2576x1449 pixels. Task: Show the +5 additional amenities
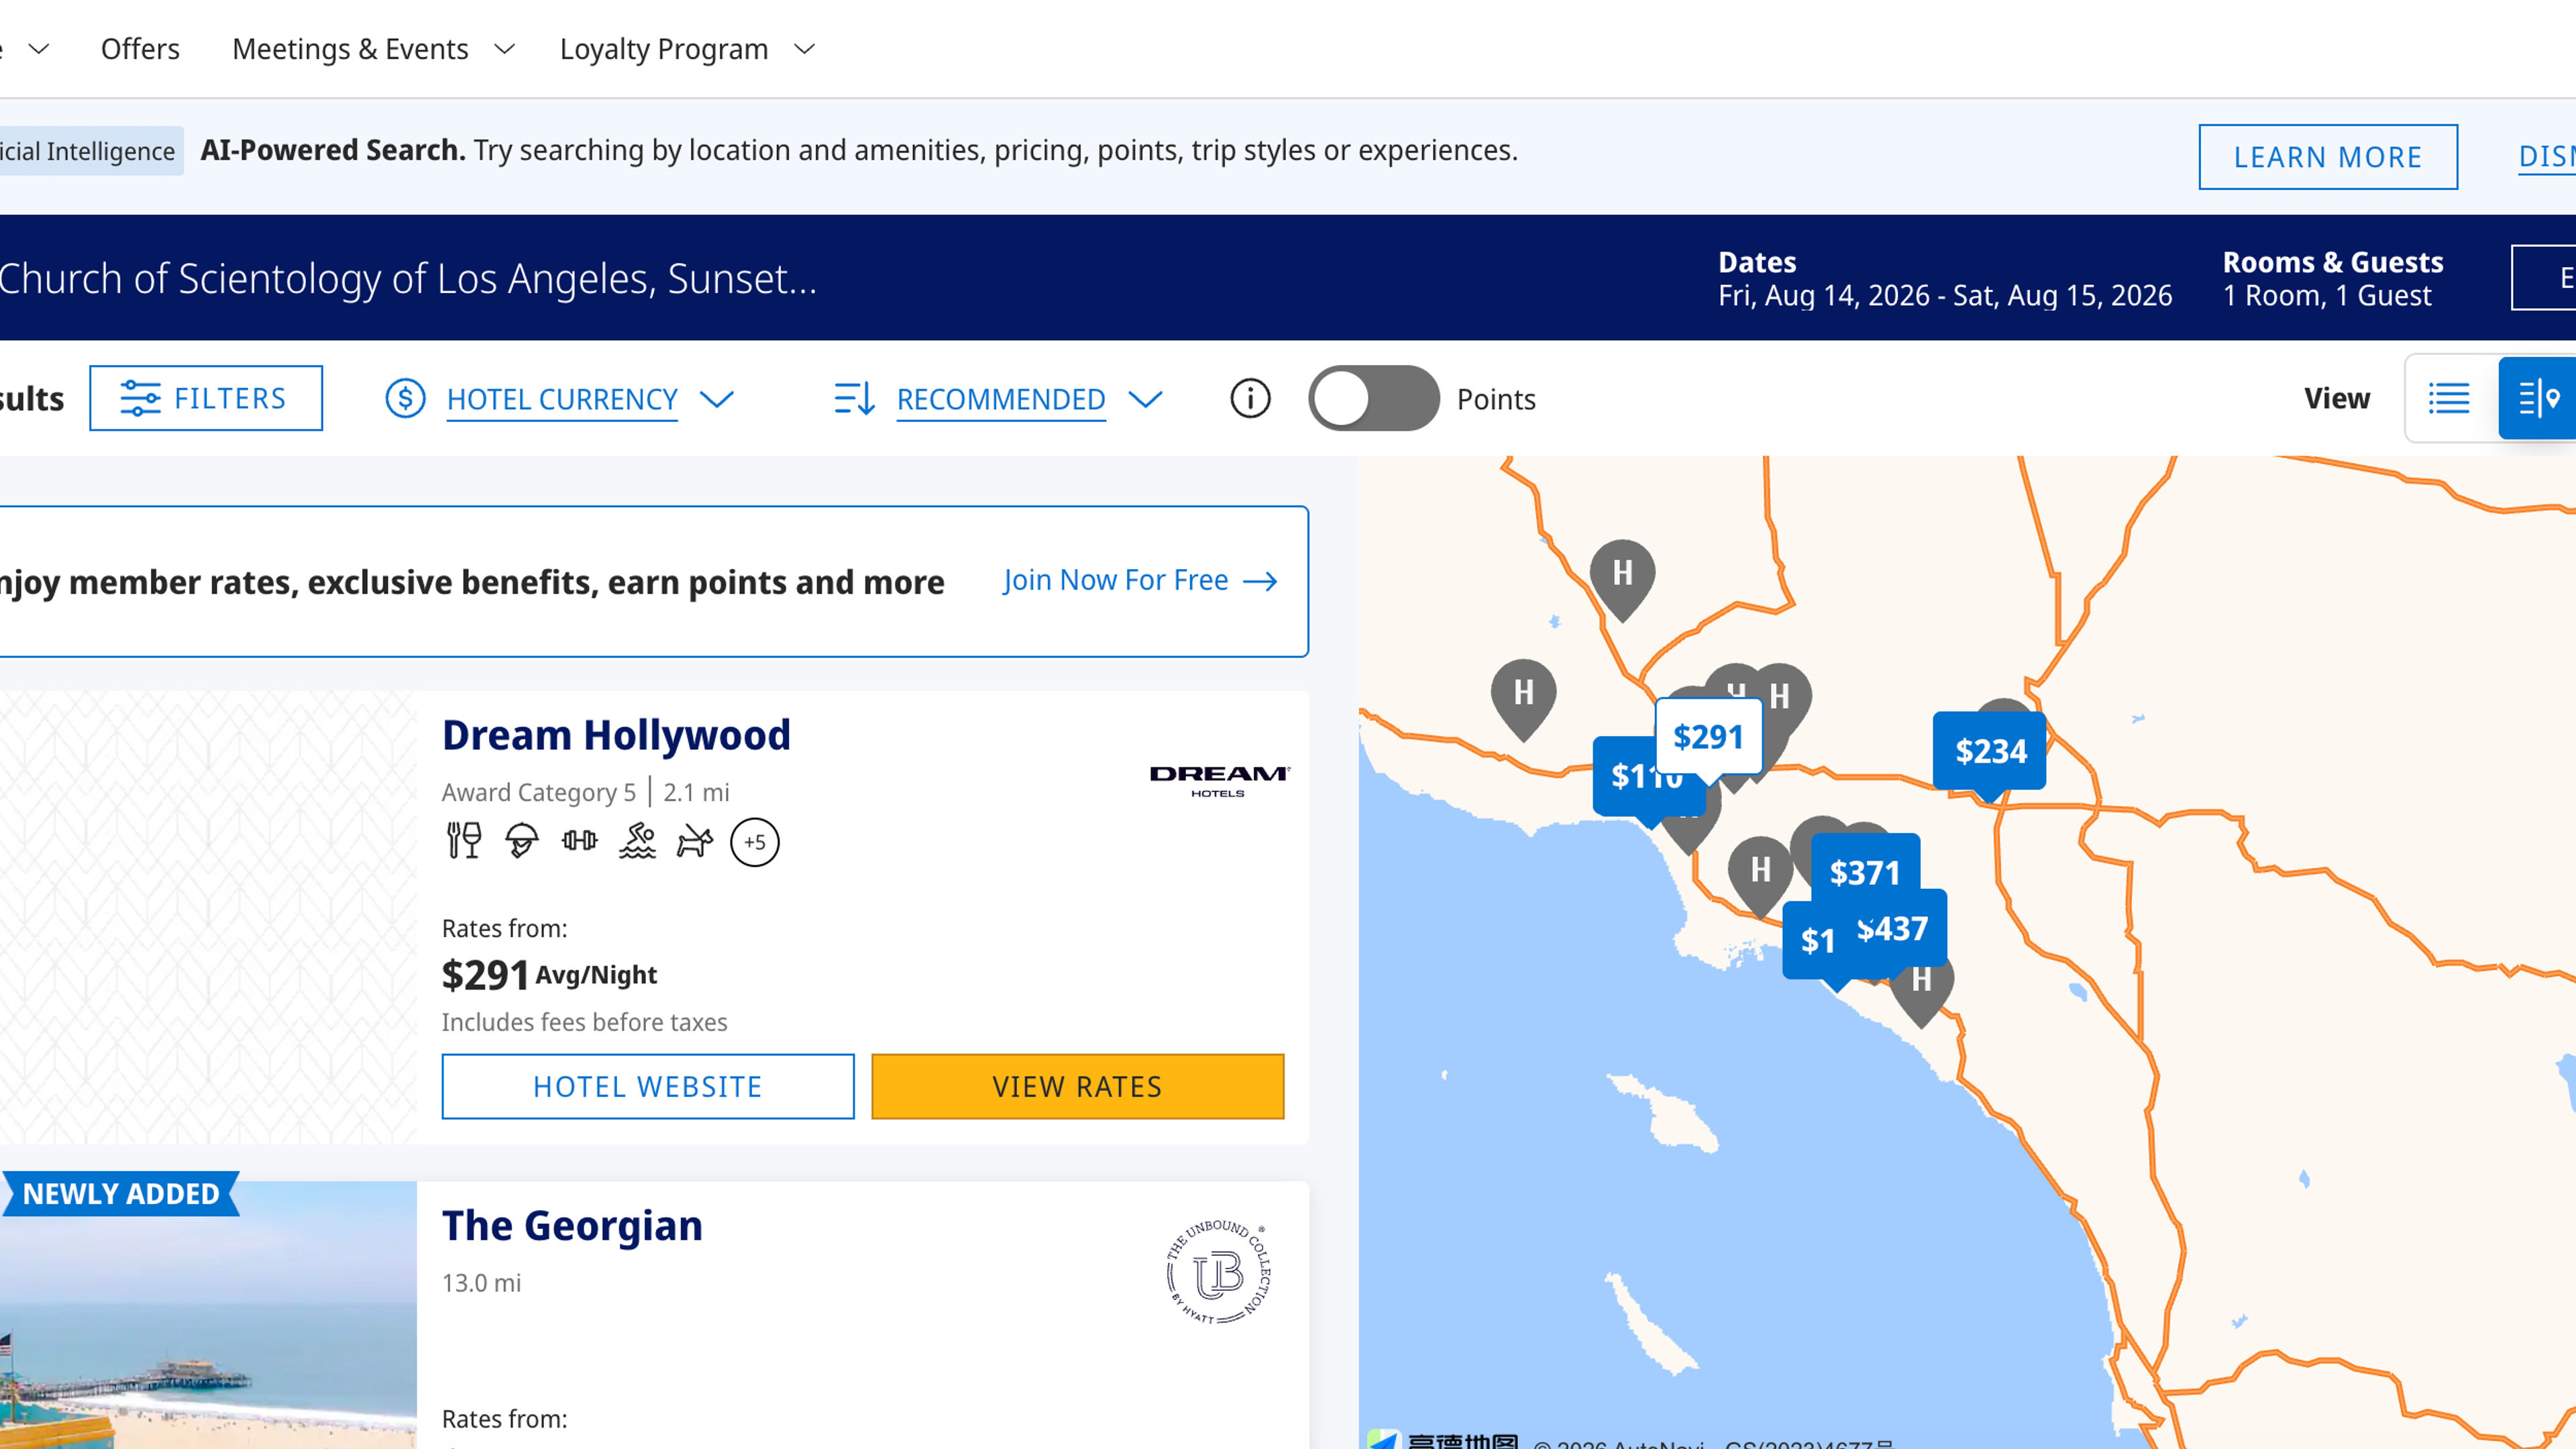tap(755, 842)
